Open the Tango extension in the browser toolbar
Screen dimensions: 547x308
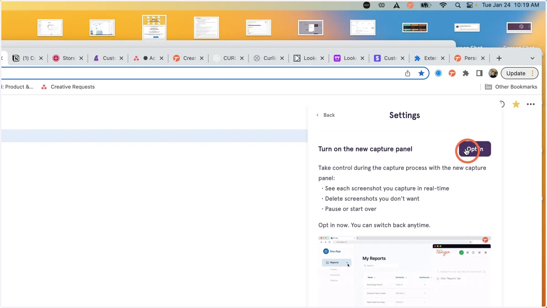(x=452, y=73)
